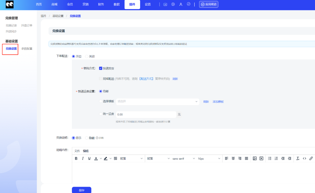The height and width of the screenshot is (193, 315).
Task: Toggle bold formatting in the editor
Action: tap(76, 158)
